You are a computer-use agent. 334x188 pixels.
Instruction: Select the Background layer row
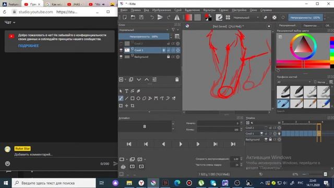point(150,57)
